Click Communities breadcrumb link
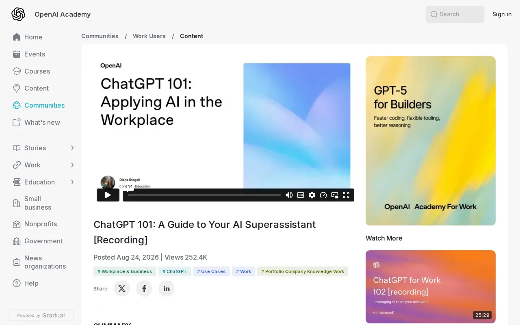Image resolution: width=520 pixels, height=325 pixels. [x=100, y=36]
